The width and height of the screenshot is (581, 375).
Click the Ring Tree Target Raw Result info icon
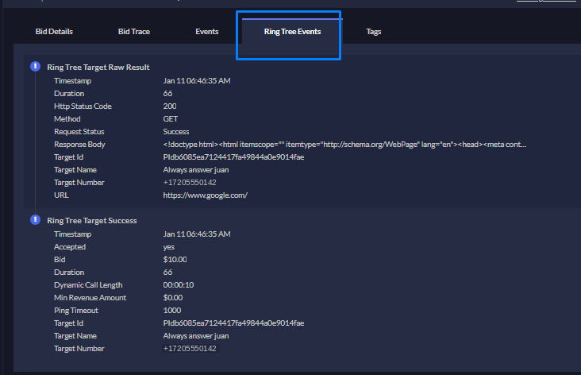(35, 67)
